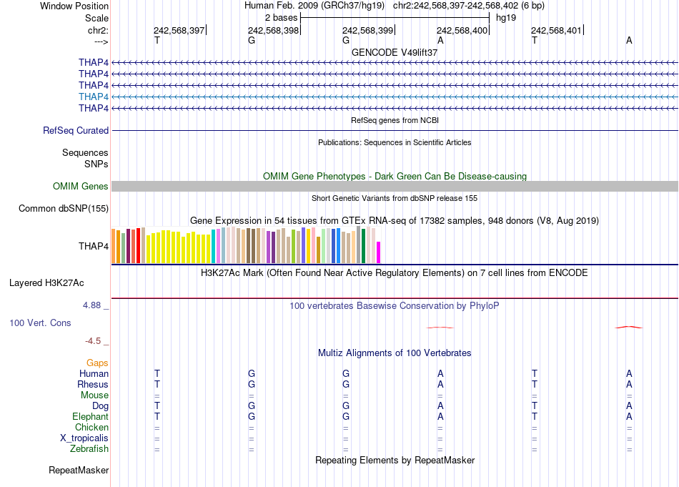Viewport: 679px width, 487px height.
Task: Click 'Publications: Sequences in Scientific Articles' title
Action: [x=395, y=142]
